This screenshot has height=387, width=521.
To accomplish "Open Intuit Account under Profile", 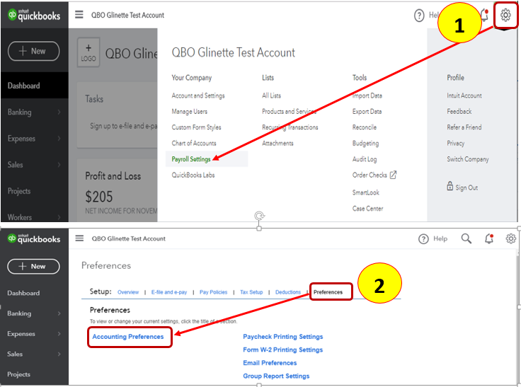I will (464, 96).
